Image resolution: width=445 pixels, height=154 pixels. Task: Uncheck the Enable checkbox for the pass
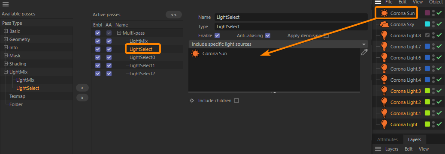pos(218,36)
